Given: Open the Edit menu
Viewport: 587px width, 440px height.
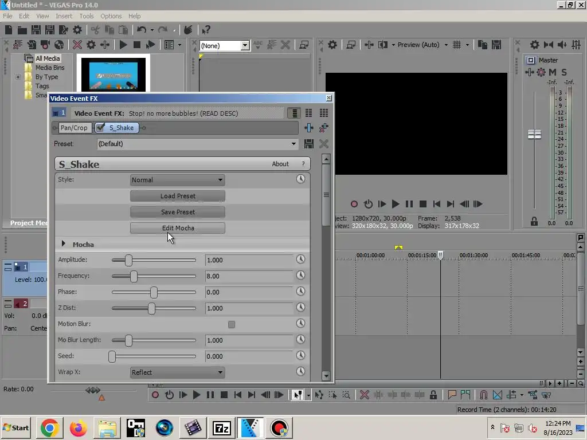Looking at the screenshot, I should pyautogui.click(x=24, y=16).
